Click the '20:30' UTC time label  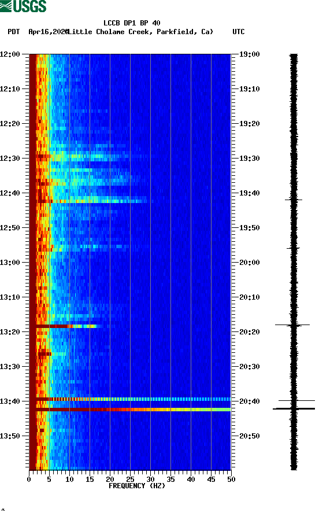point(249,367)
